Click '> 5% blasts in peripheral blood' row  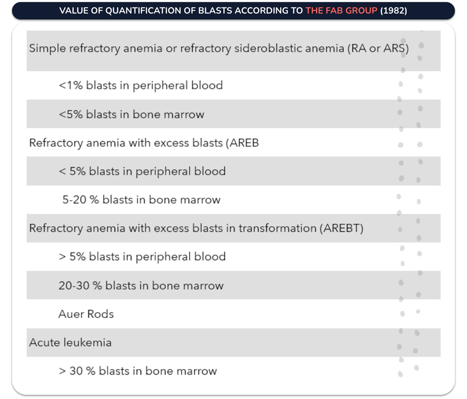tap(233, 257)
